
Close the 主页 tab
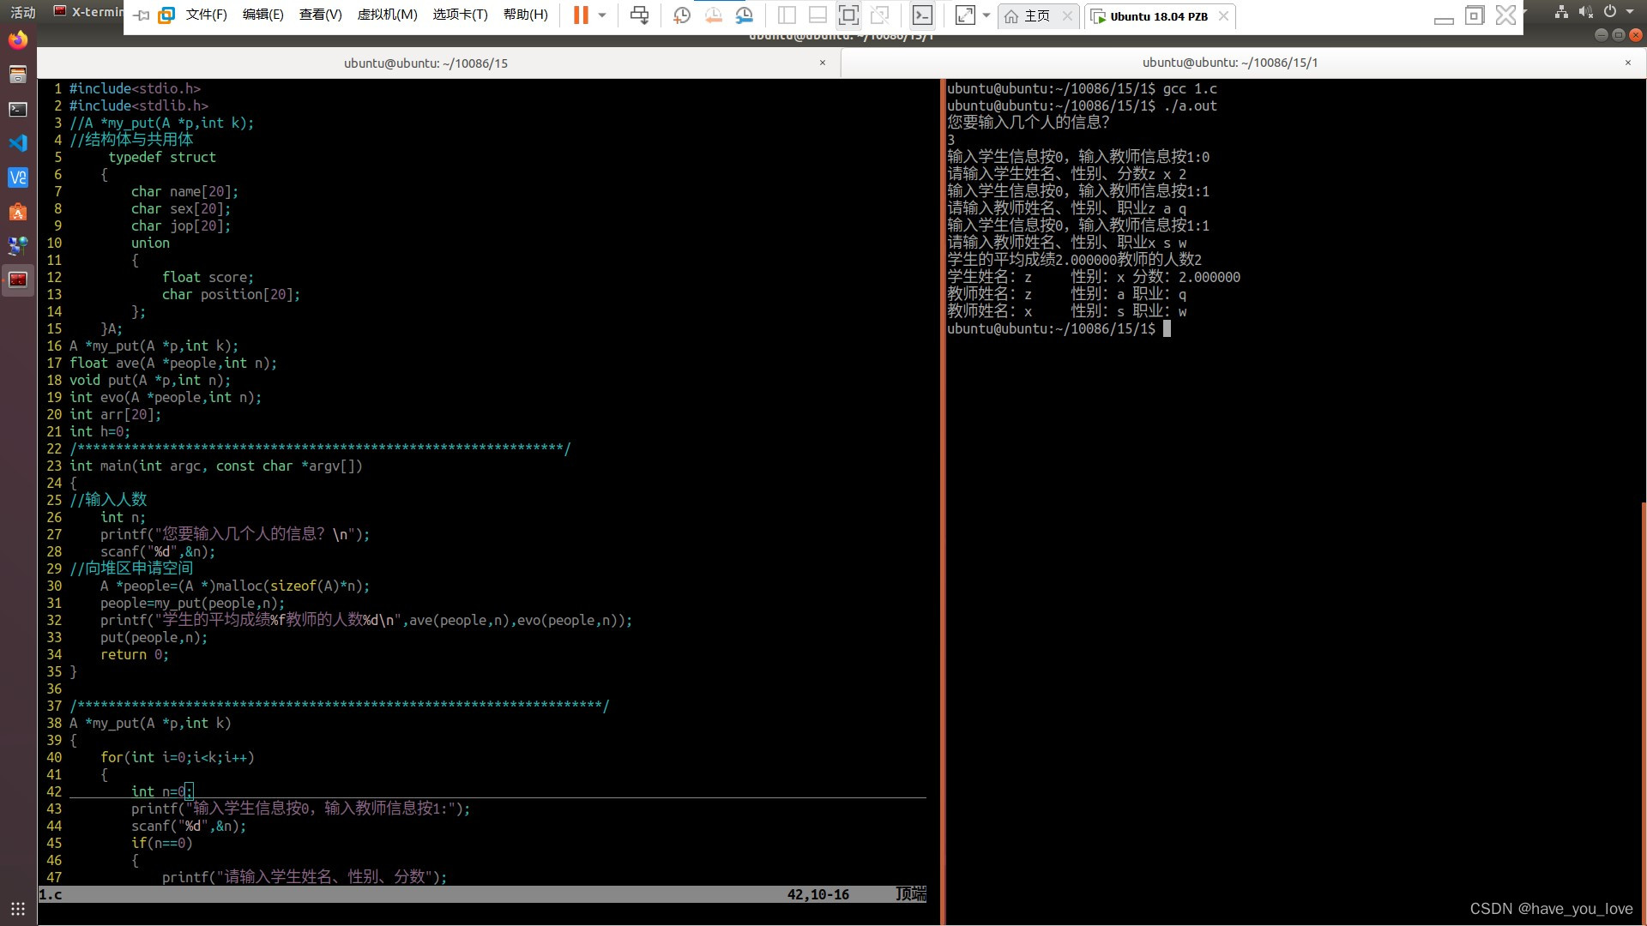[x=1067, y=16]
